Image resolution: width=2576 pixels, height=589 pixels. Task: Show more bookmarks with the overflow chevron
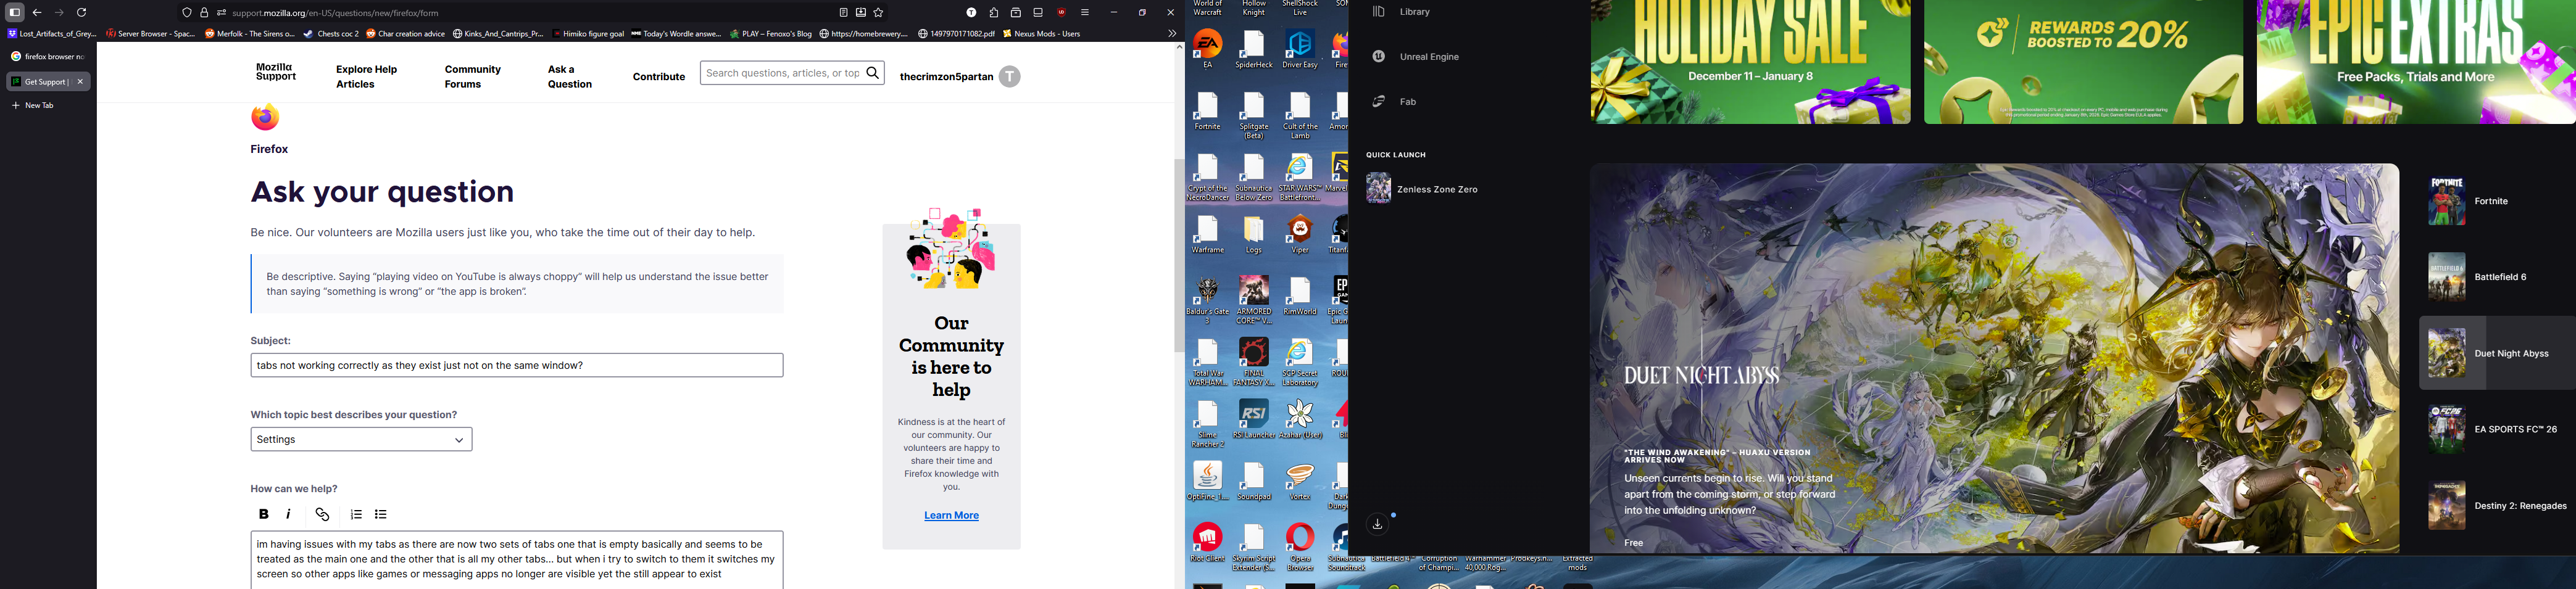tap(1172, 34)
